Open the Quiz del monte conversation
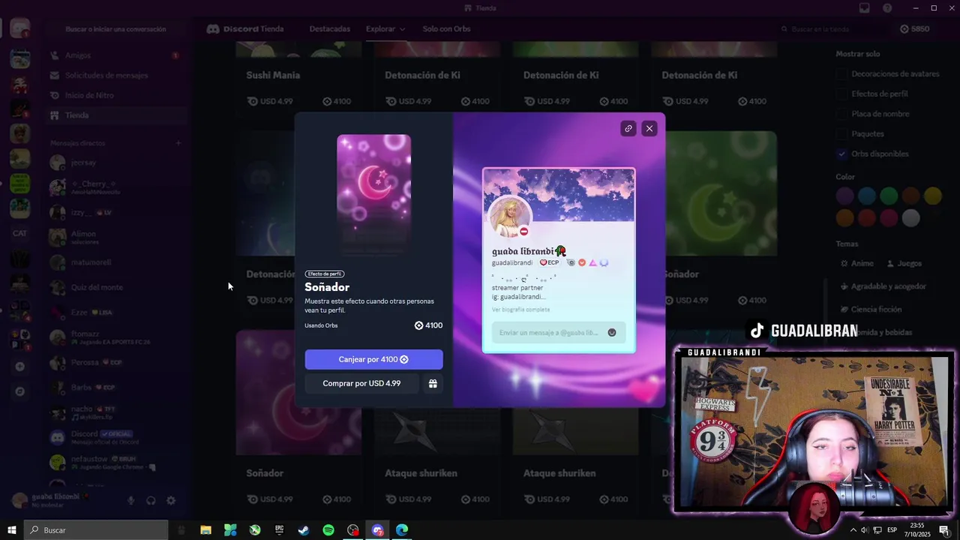 point(114,287)
